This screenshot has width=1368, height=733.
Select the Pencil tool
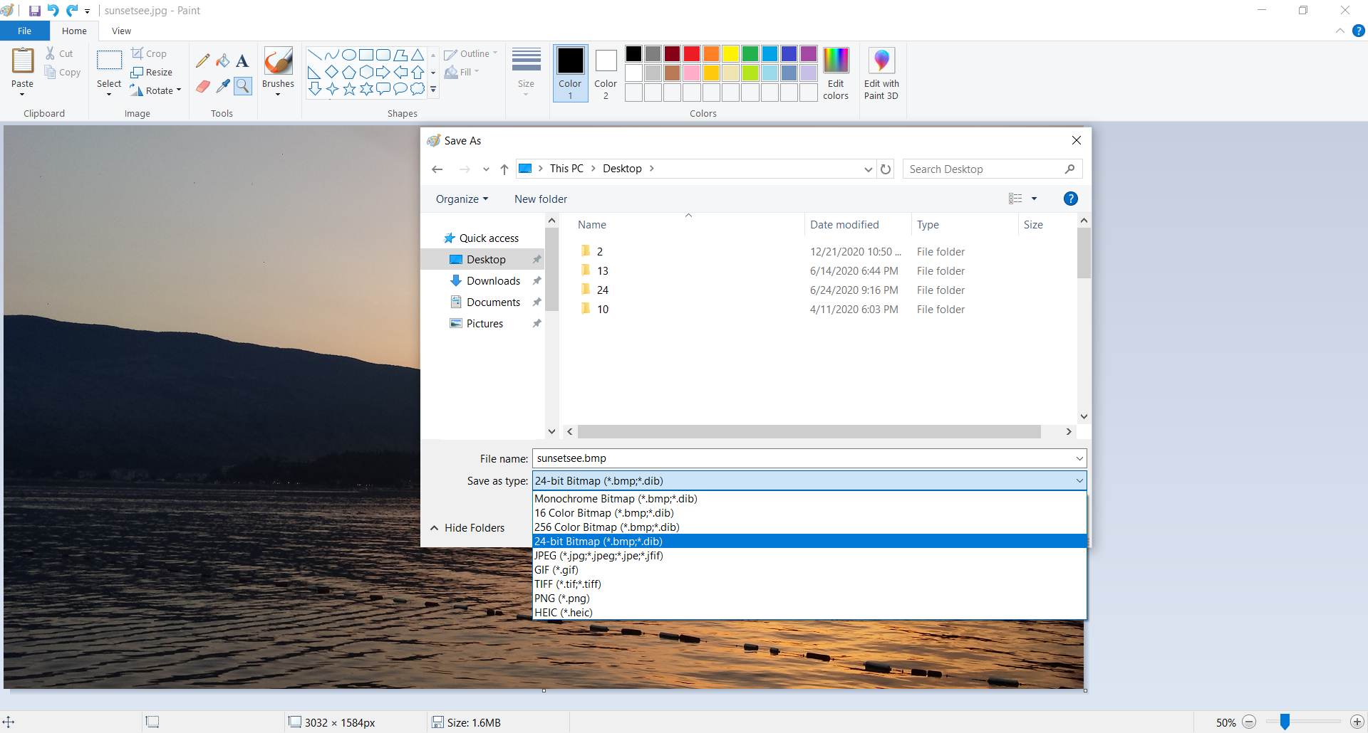click(203, 61)
